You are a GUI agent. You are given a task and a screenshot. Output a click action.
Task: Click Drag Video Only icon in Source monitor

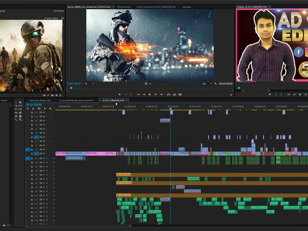pos(146,84)
